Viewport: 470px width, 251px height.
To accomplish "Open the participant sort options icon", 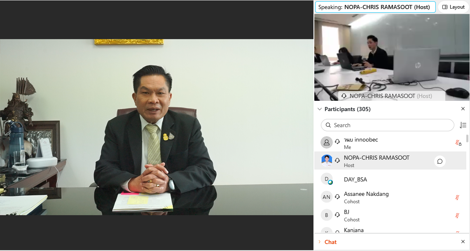I will click(463, 125).
